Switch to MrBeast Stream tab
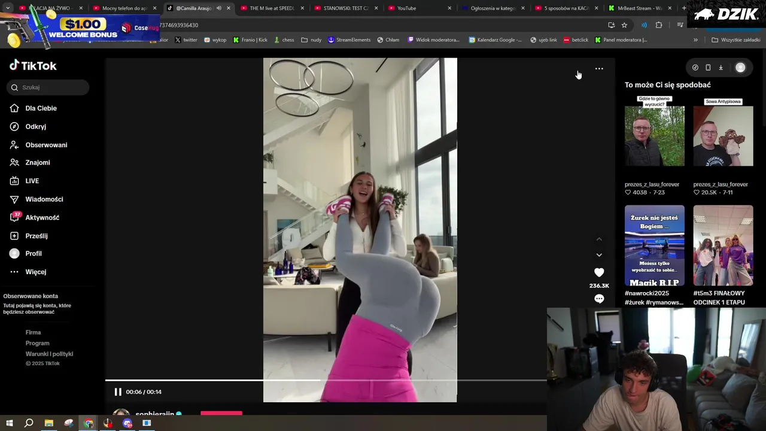 (640, 8)
